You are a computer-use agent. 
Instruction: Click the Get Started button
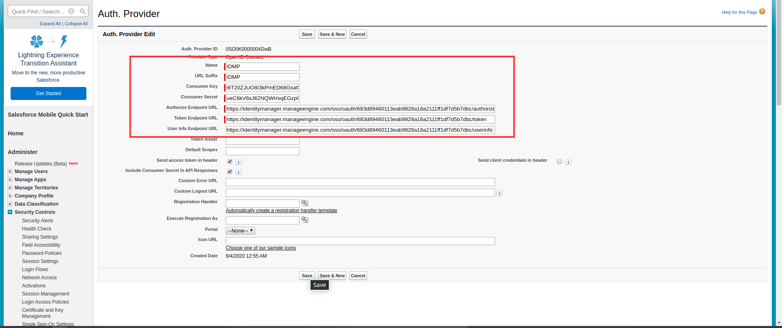[48, 93]
